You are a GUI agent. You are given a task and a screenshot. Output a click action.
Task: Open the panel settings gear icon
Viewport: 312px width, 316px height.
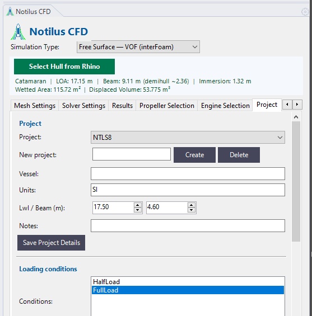[x=305, y=12]
